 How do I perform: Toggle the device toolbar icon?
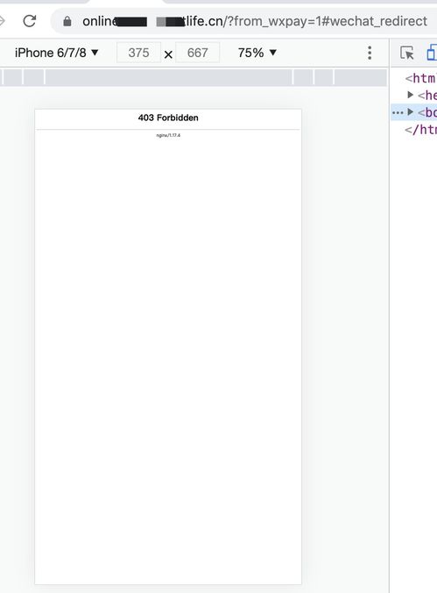tap(432, 53)
